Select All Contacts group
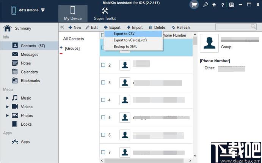Viewport: 262px width, 163px height. (74, 39)
